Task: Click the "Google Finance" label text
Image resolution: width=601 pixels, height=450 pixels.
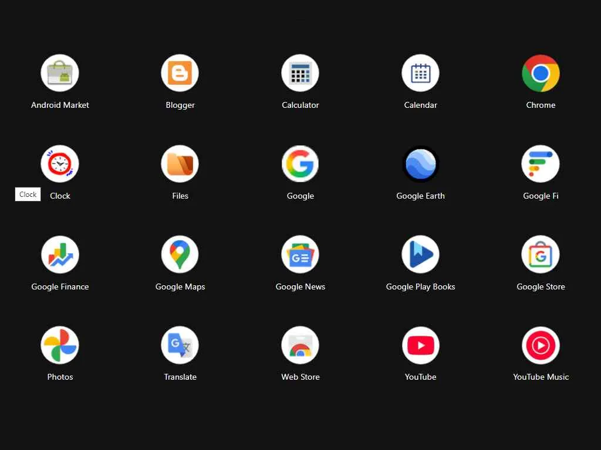Action: tap(60, 287)
